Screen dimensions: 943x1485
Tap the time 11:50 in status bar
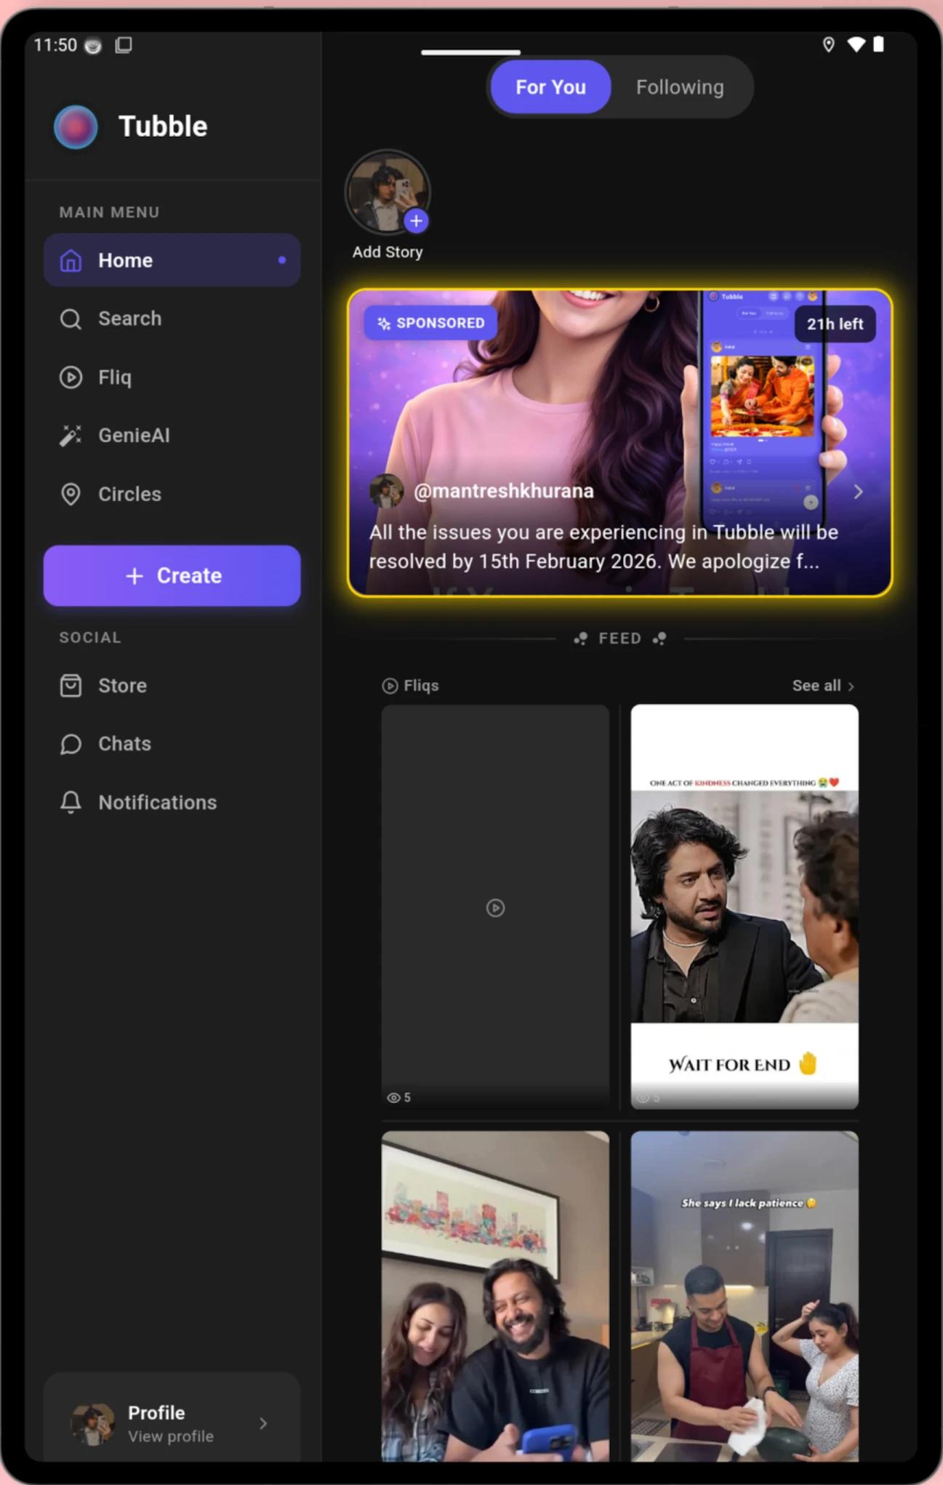pos(55,45)
